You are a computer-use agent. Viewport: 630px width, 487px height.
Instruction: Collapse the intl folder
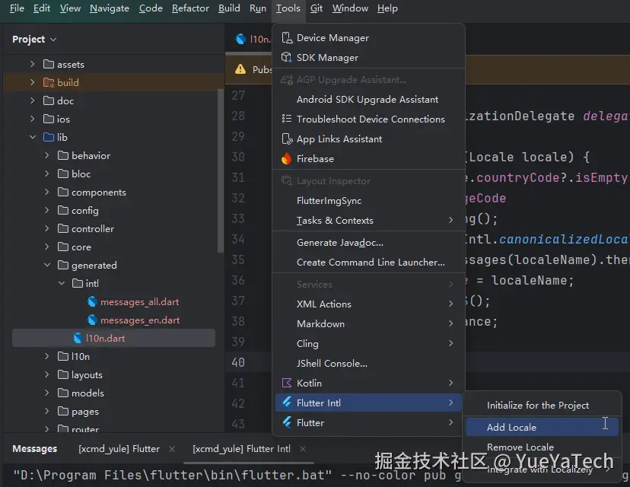[62, 283]
